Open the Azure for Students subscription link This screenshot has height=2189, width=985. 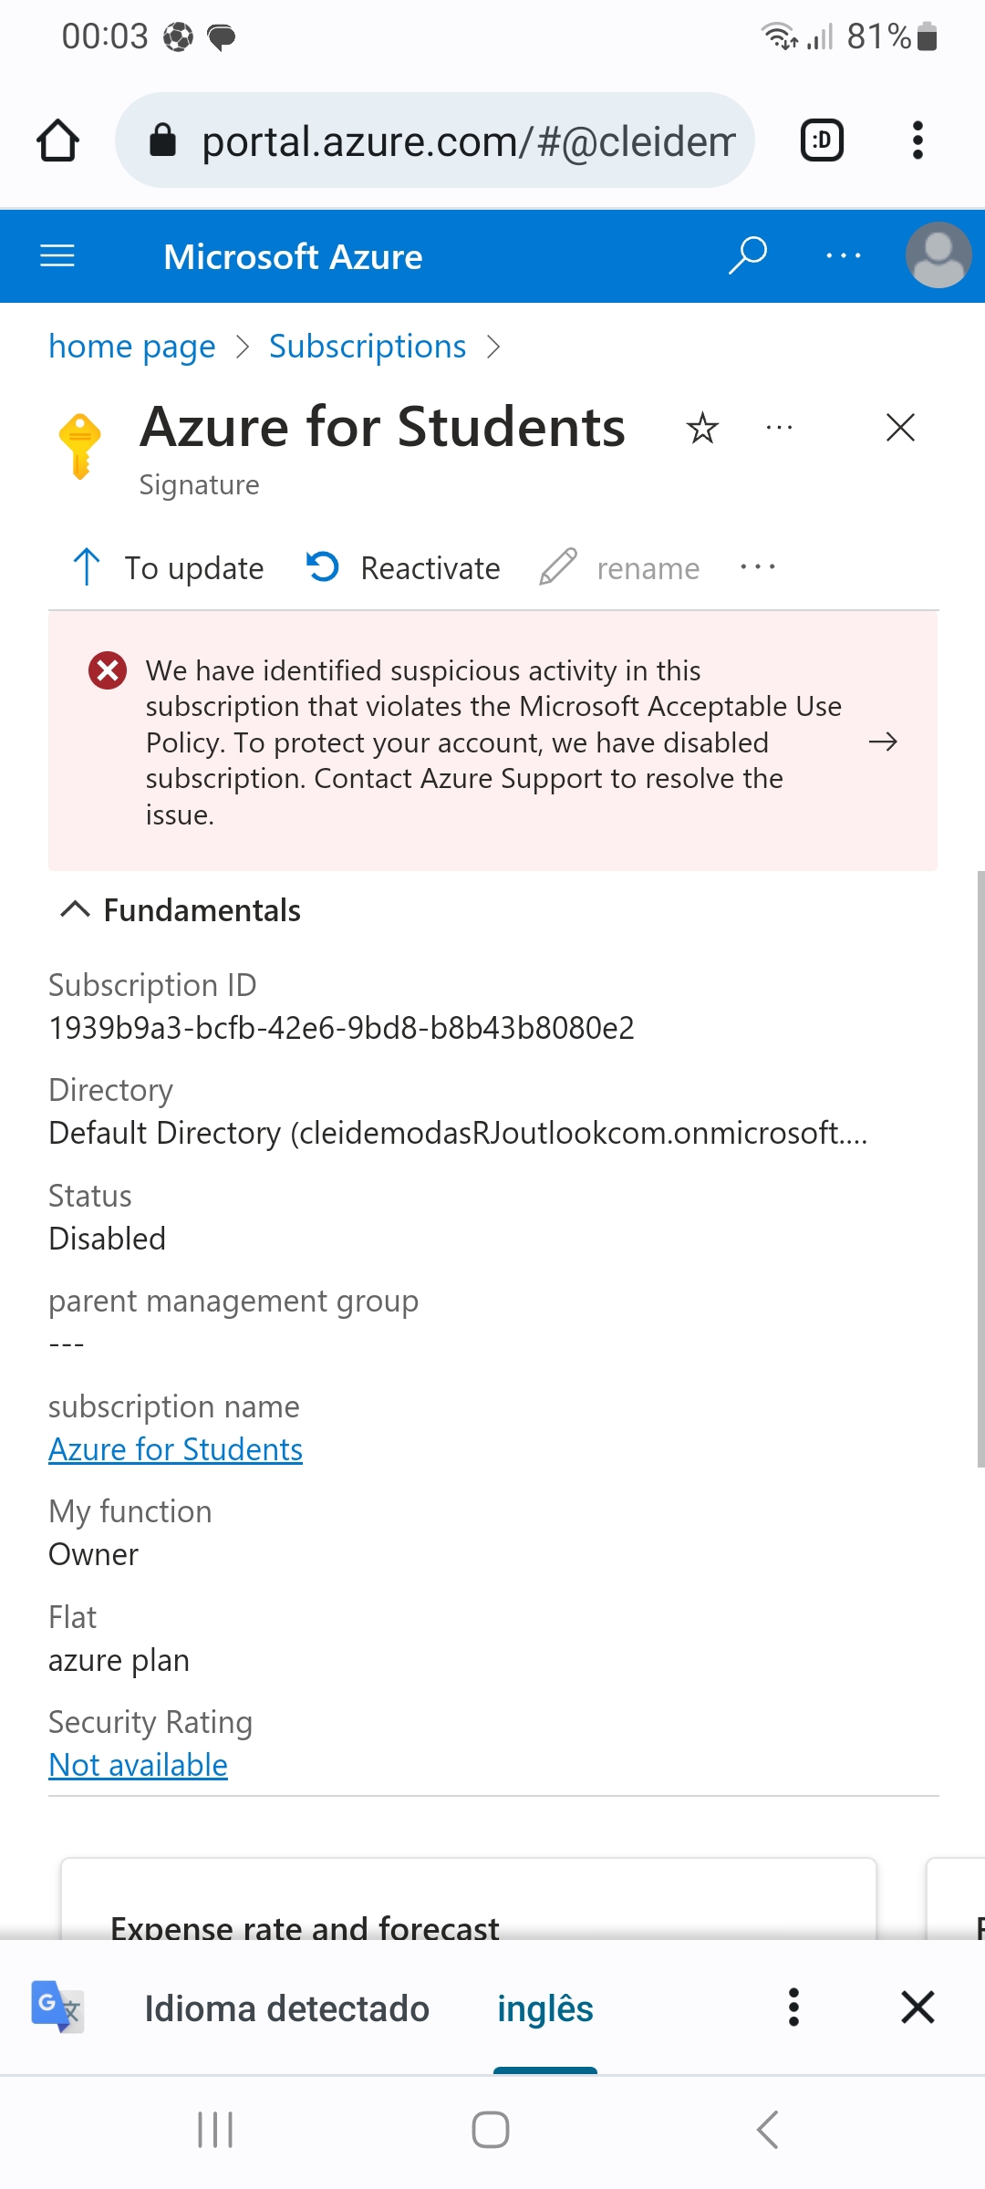(175, 1448)
